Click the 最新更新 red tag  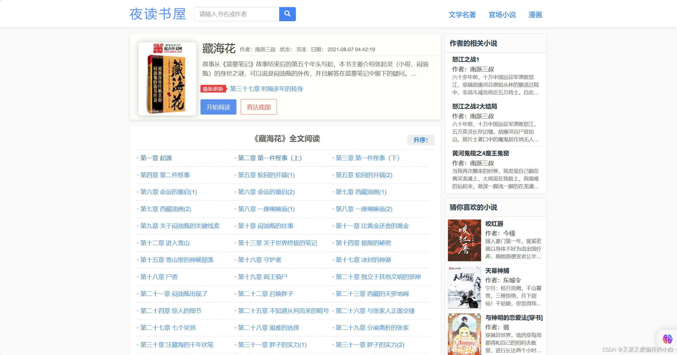213,89
